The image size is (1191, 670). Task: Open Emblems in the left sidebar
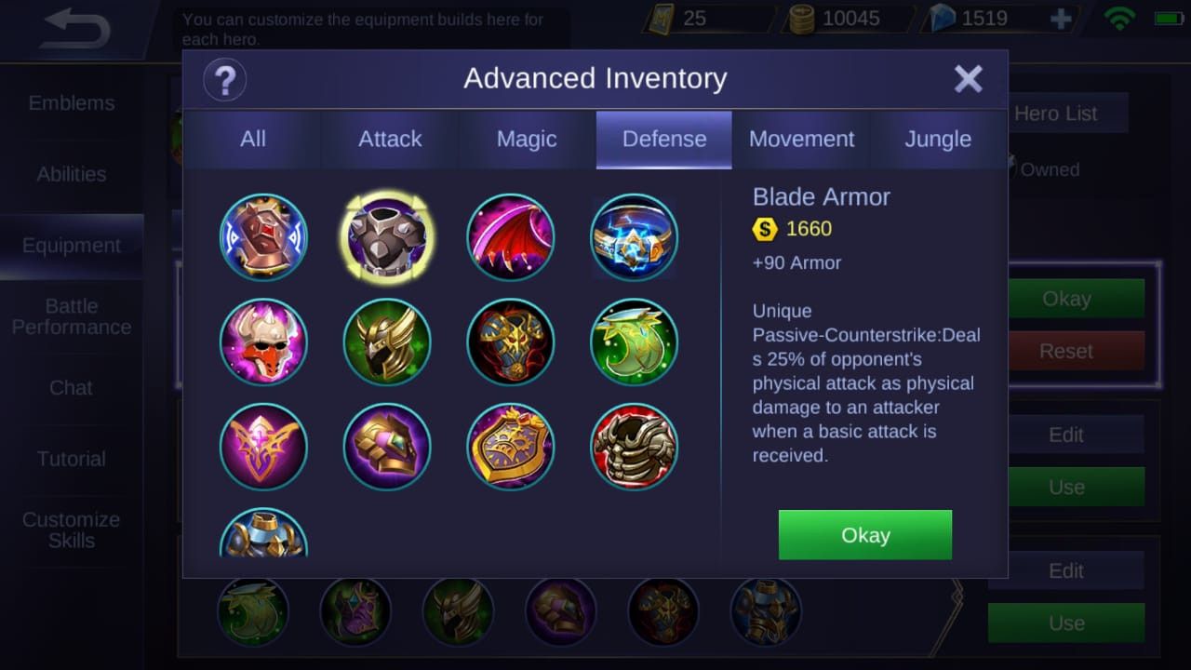72,103
